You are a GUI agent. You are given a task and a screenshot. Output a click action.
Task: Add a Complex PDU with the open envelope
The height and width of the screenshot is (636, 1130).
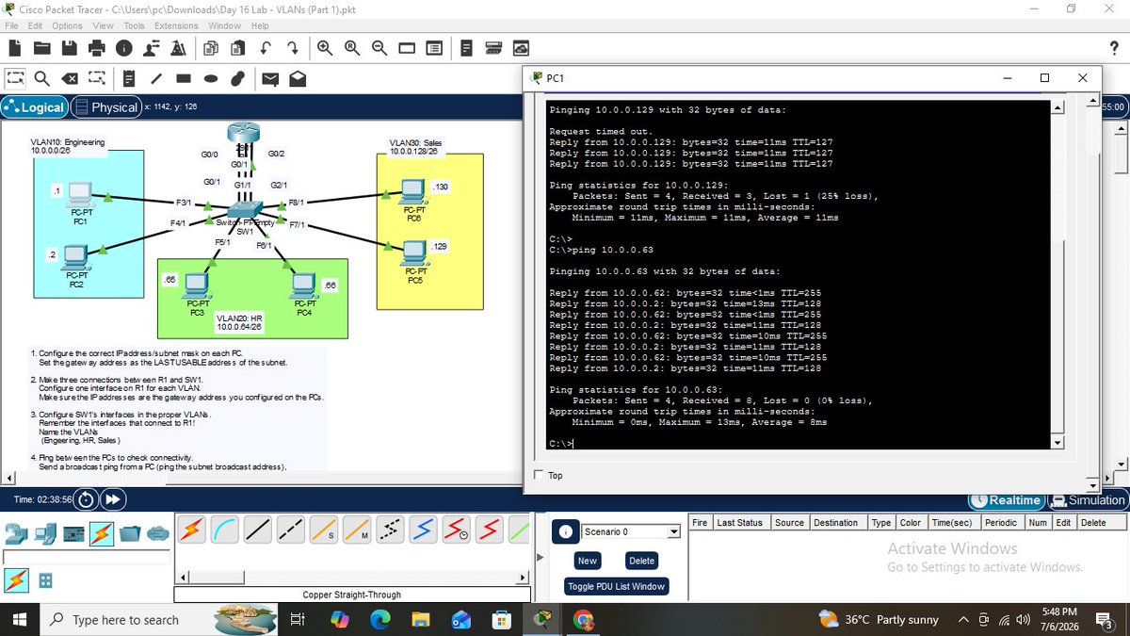[x=297, y=79]
